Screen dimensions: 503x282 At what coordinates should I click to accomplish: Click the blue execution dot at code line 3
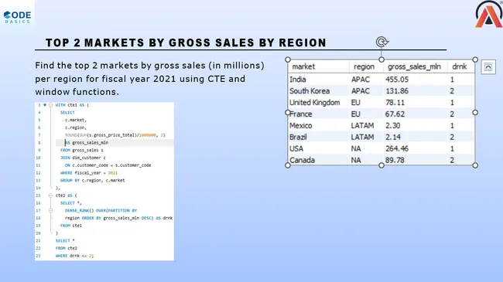(45, 105)
